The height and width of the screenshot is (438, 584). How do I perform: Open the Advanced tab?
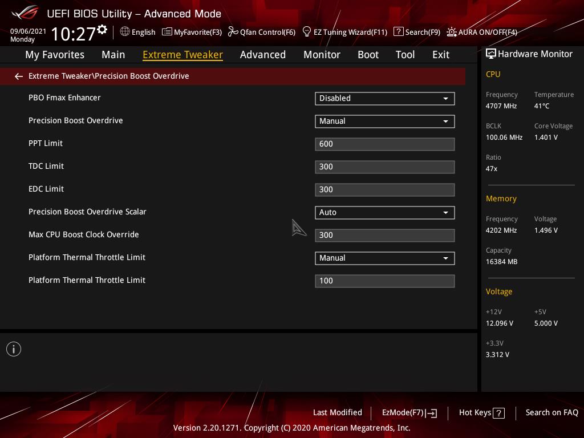pyautogui.click(x=263, y=55)
